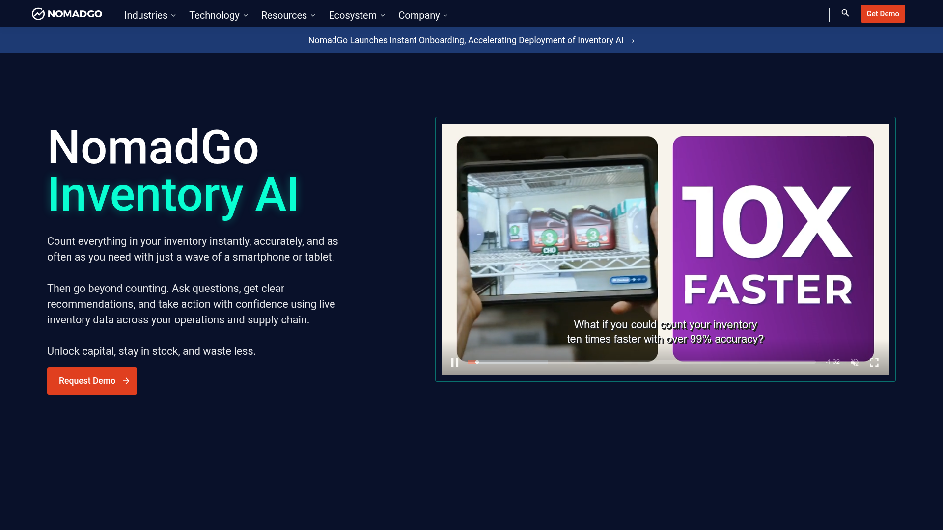The width and height of the screenshot is (943, 530).
Task: Seek on the video progress bar
Action: pyautogui.click(x=641, y=362)
